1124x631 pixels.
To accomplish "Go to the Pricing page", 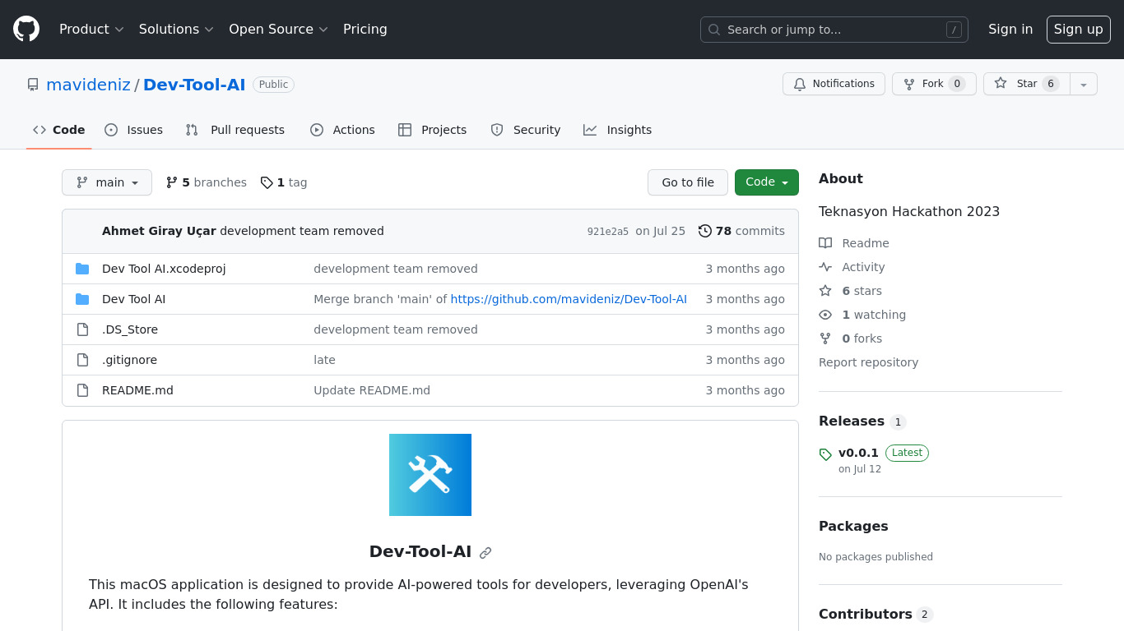I will coord(365,29).
